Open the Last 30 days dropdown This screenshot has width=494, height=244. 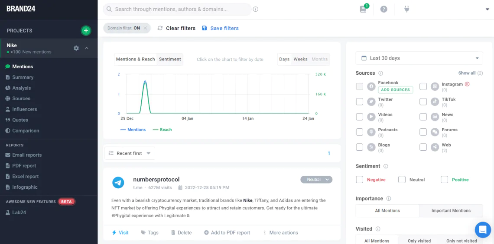click(419, 58)
